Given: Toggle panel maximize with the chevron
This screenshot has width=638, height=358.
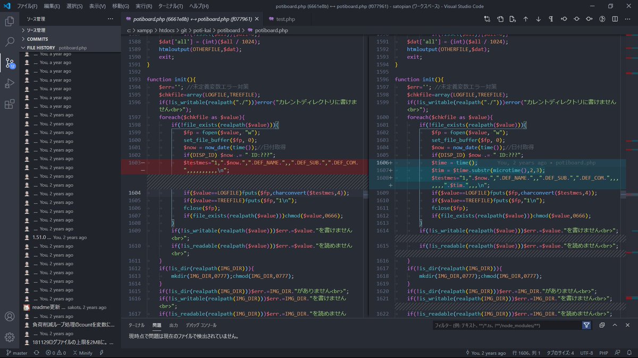Looking at the screenshot, I should tap(615, 325).
